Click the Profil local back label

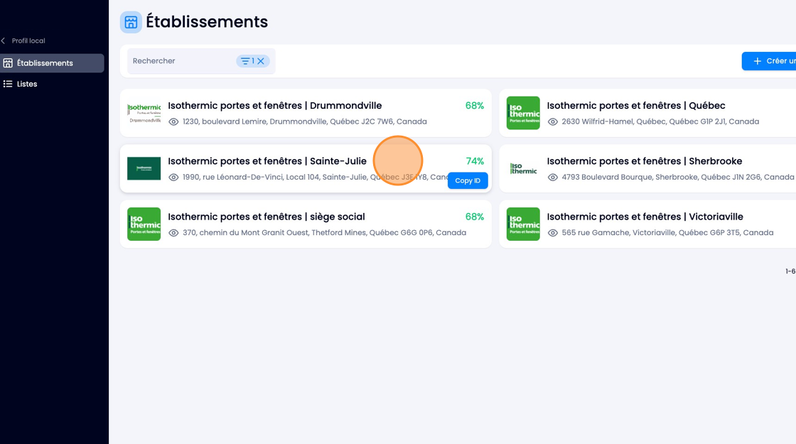pyautogui.click(x=28, y=40)
